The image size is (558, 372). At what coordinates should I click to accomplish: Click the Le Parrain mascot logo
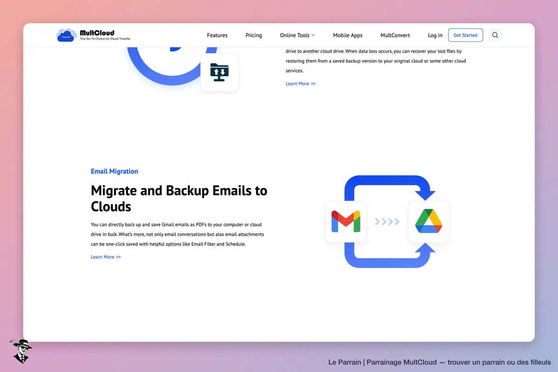[20, 351]
